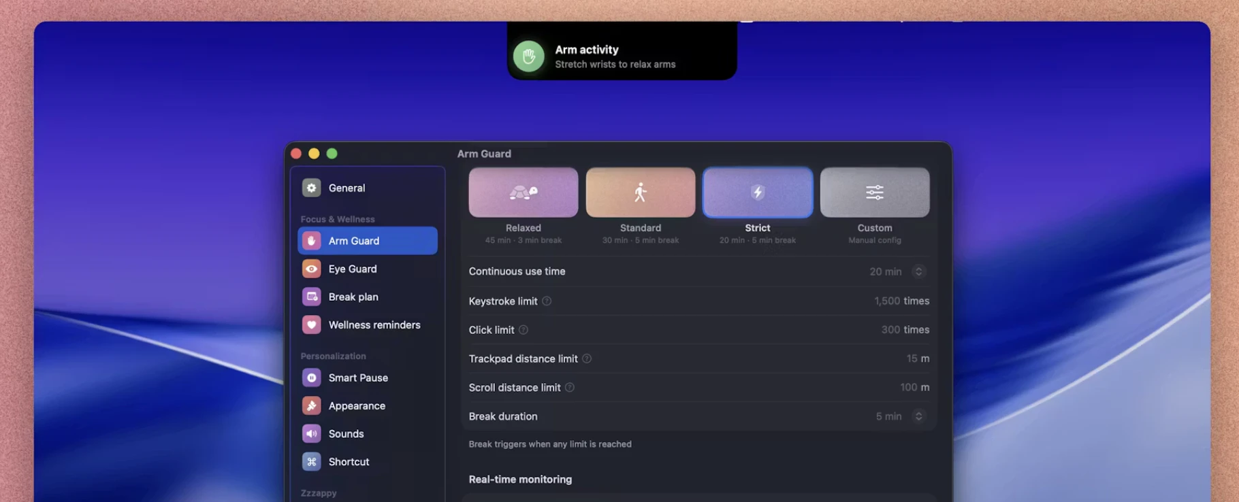This screenshot has height=502, width=1239.
Task: Click the green hand icon in Arm activity notification
Action: point(529,56)
